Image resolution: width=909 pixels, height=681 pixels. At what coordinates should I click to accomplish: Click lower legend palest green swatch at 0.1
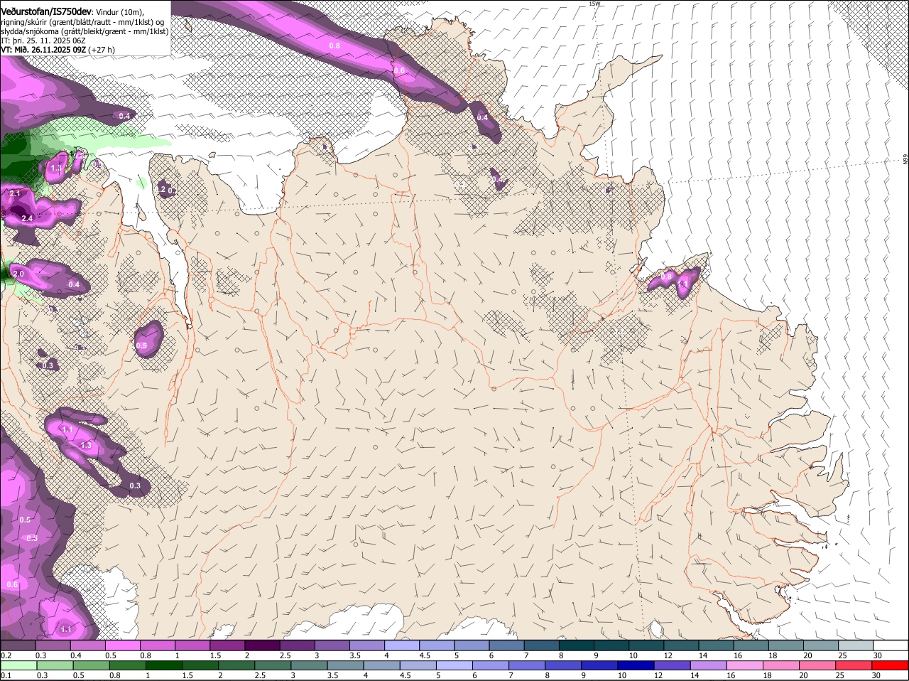tap(18, 665)
